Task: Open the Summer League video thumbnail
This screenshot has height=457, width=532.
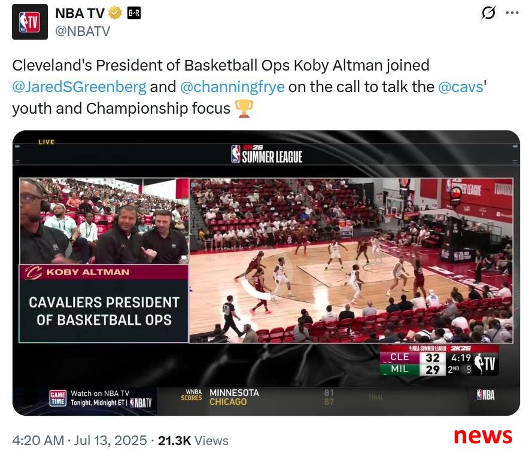Action: [266, 273]
